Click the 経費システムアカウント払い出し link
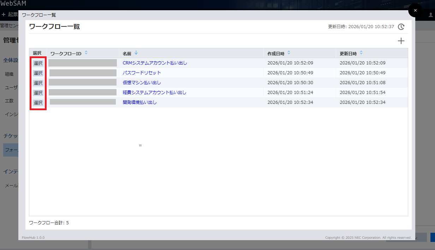 coord(154,93)
